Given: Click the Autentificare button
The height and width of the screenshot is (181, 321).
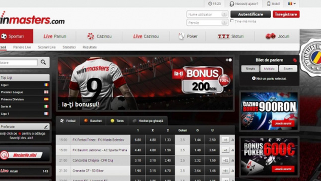Looking at the screenshot, I should coord(250,14).
